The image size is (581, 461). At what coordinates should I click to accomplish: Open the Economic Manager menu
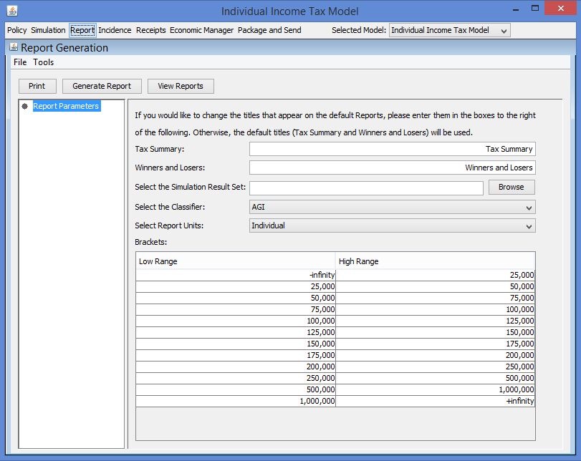201,30
